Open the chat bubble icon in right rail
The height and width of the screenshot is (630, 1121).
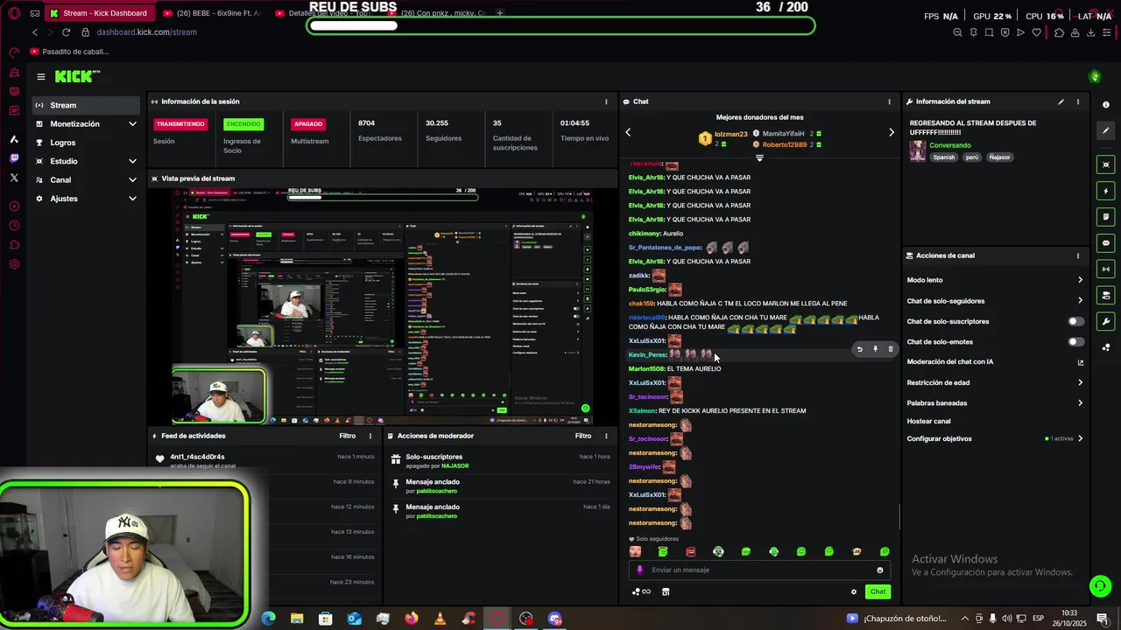point(1106,243)
